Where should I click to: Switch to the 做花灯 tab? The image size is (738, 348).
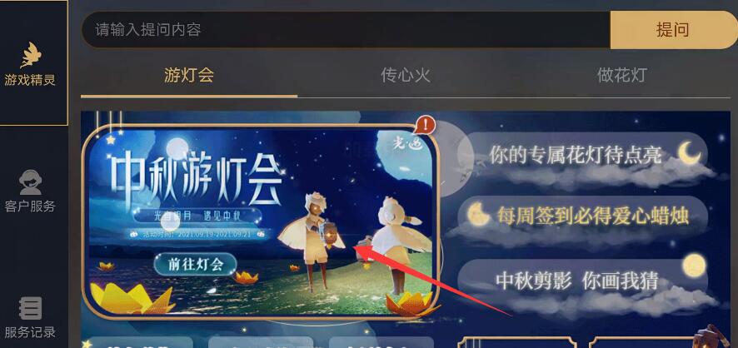pyautogui.click(x=622, y=75)
